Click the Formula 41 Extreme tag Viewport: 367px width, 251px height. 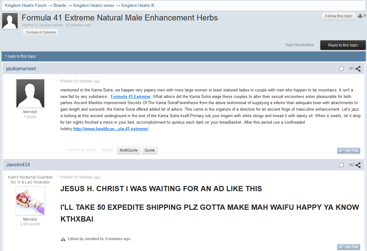[x=41, y=32]
